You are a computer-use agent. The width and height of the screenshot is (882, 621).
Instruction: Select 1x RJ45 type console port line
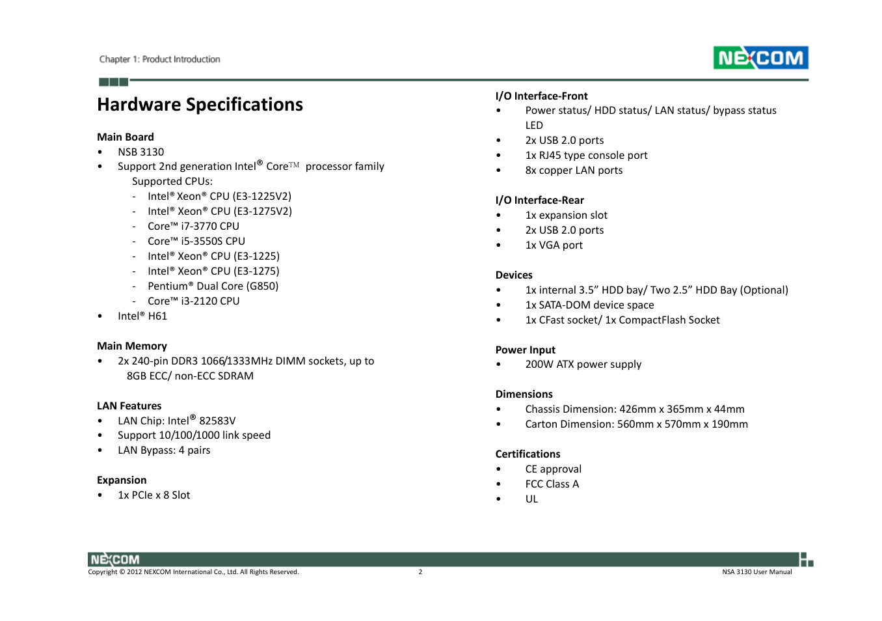(x=586, y=156)
